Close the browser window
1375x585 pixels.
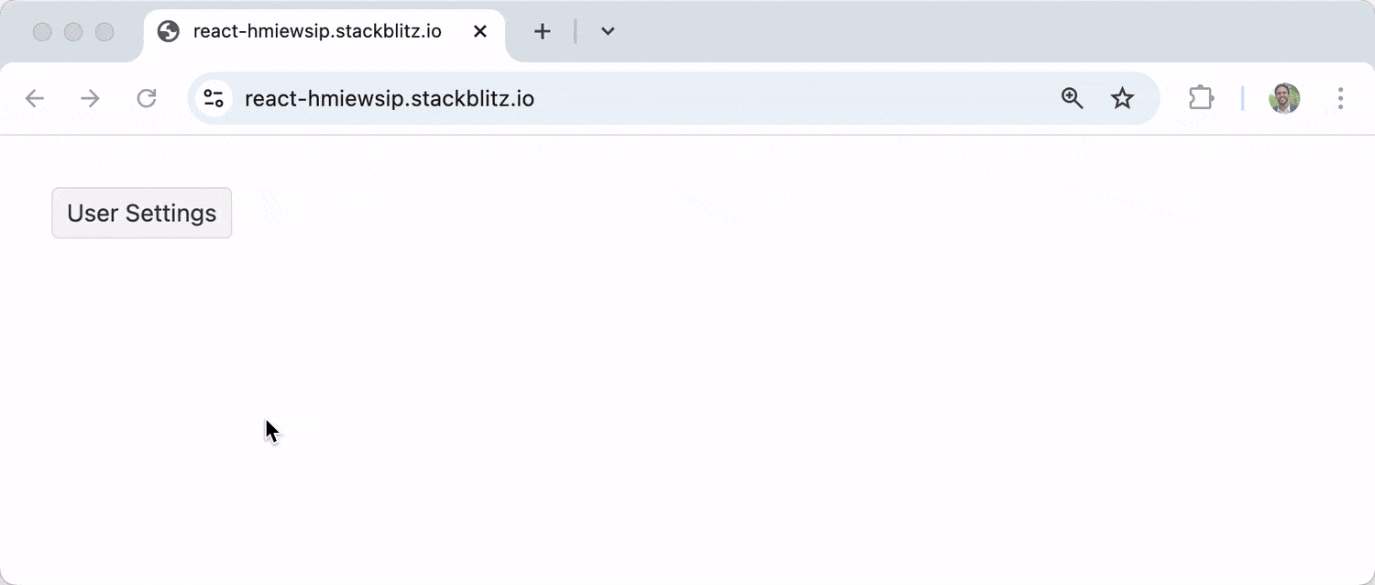42,32
